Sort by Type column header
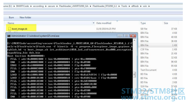 pyautogui.click(x=143, y=23)
